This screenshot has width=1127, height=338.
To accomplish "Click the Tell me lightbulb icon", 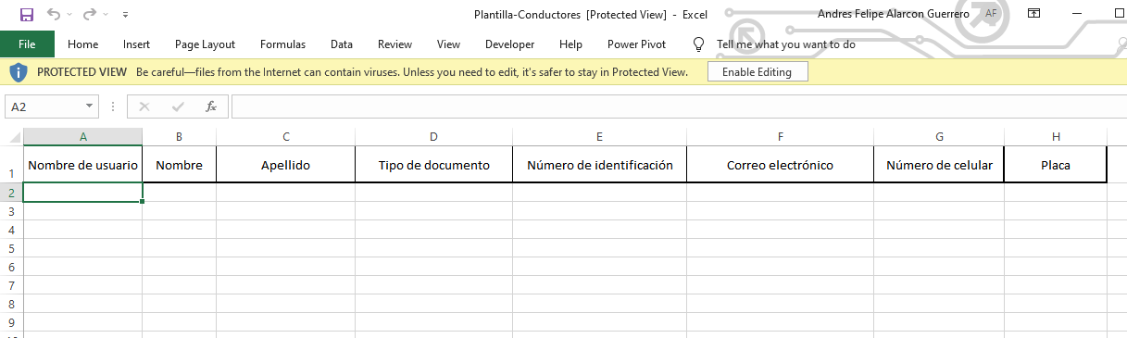I will 699,44.
